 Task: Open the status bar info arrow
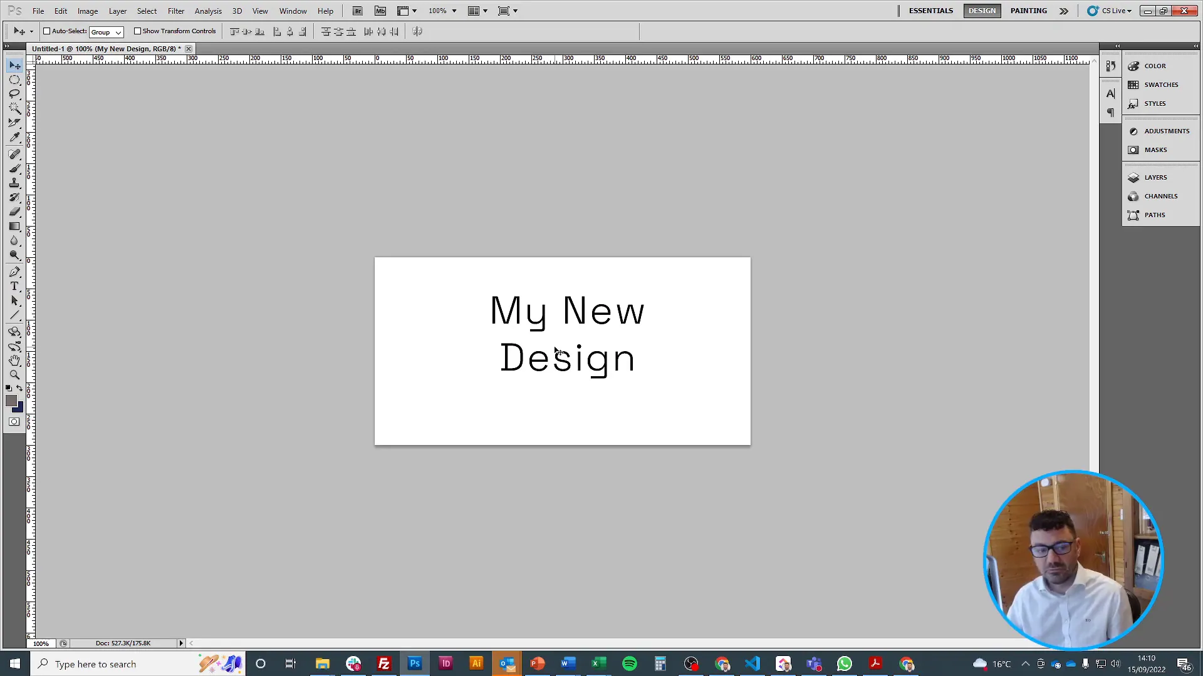(x=181, y=643)
